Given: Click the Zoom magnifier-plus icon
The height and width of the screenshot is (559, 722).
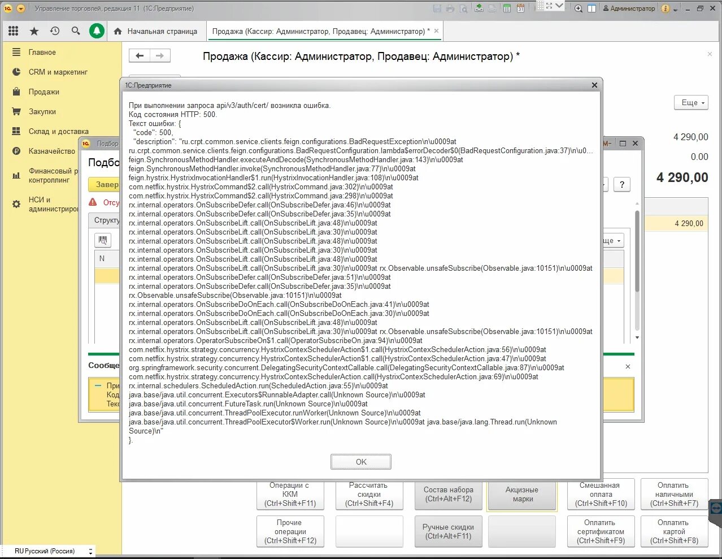Looking at the screenshot, I should (579, 8).
